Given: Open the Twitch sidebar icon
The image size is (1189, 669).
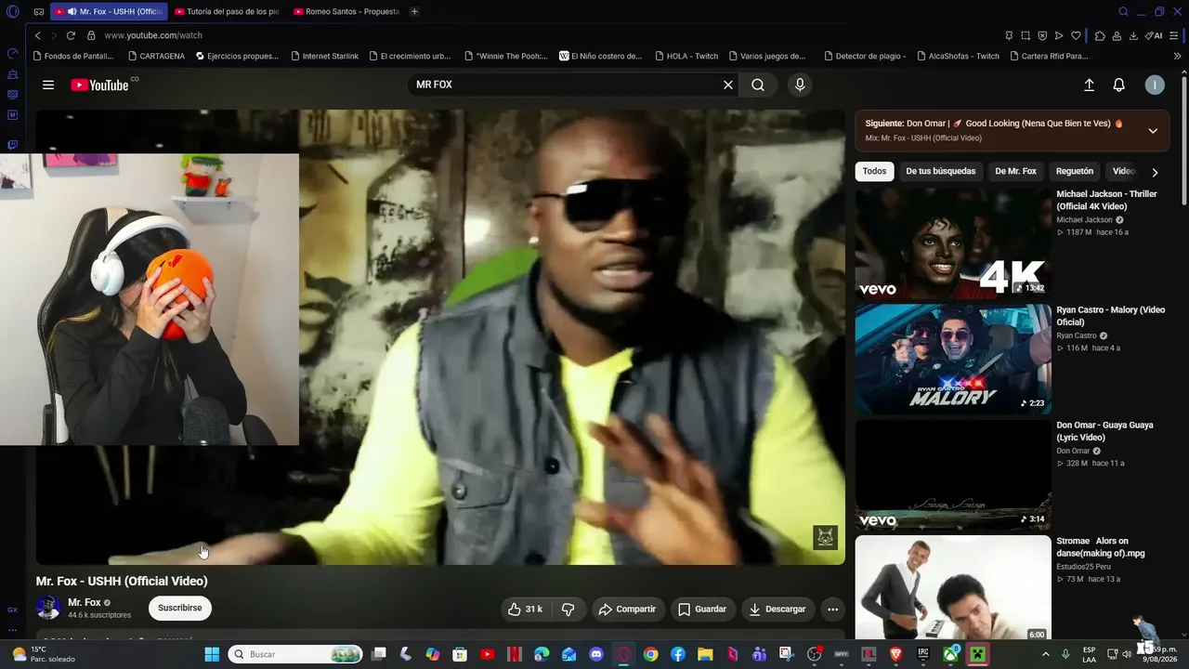Looking at the screenshot, I should tap(12, 145).
